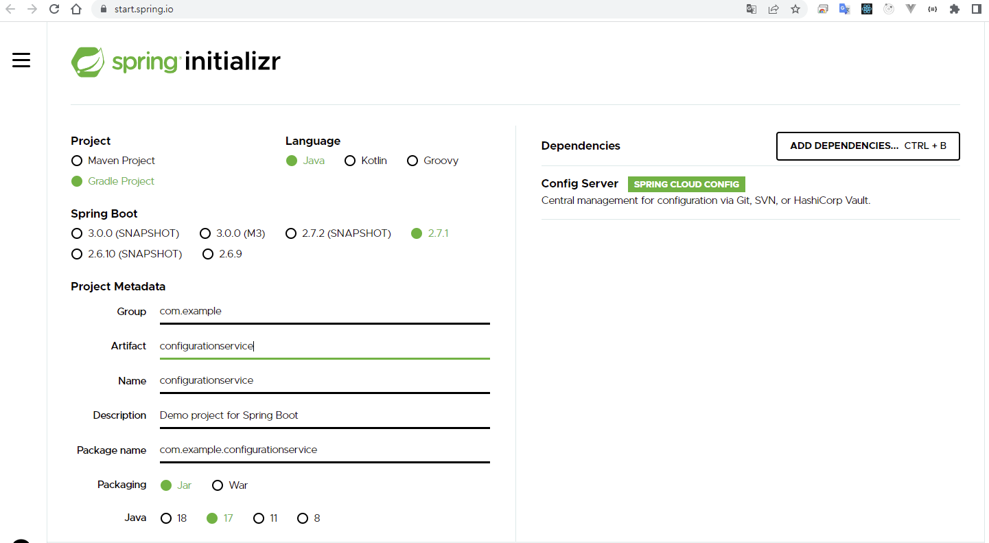Choose Groovy as the language
This screenshot has width=989, height=543.
[x=432, y=161]
